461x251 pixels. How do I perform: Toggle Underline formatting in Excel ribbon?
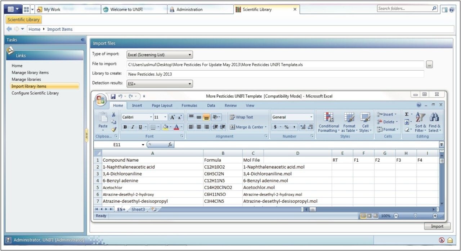pyautogui.click(x=140, y=127)
